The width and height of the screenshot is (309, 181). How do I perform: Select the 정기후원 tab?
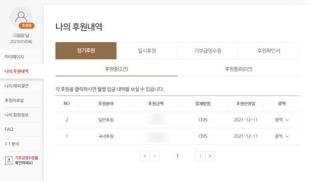click(86, 51)
